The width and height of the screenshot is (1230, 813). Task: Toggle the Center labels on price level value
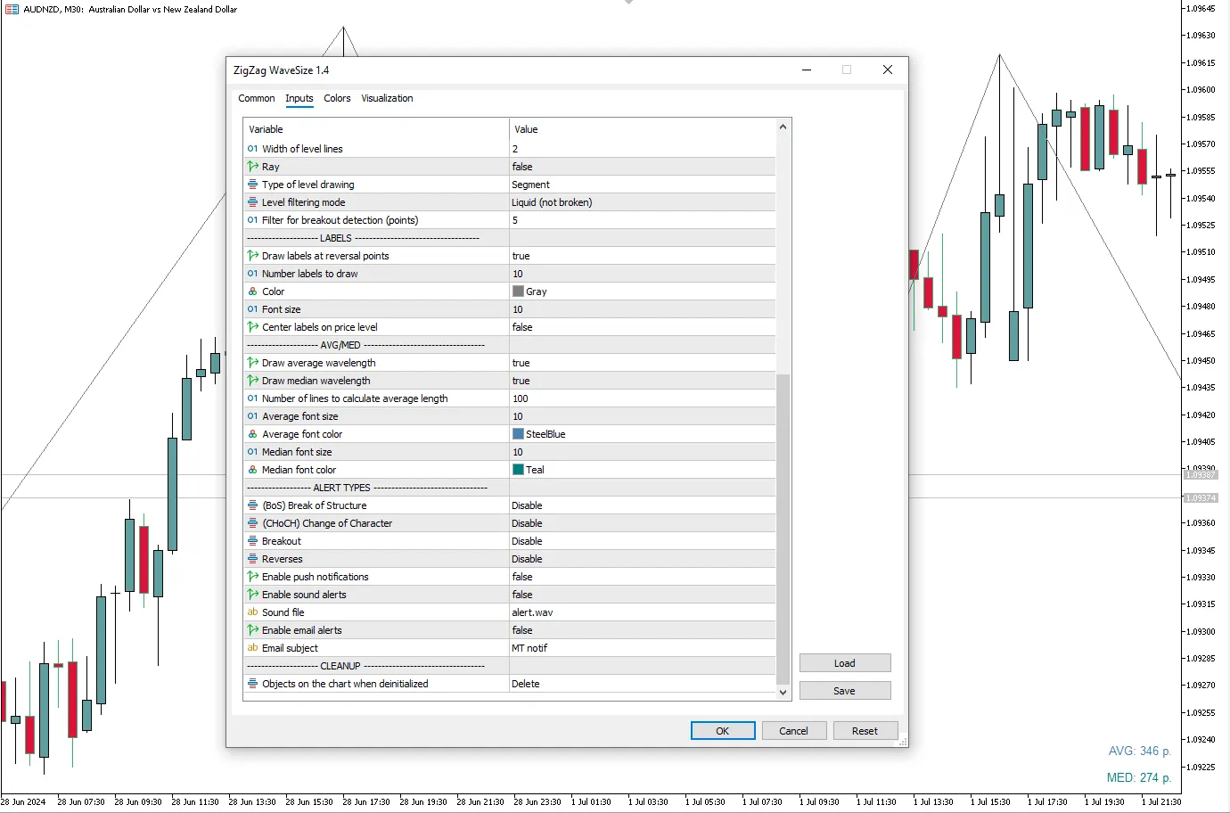(x=642, y=327)
